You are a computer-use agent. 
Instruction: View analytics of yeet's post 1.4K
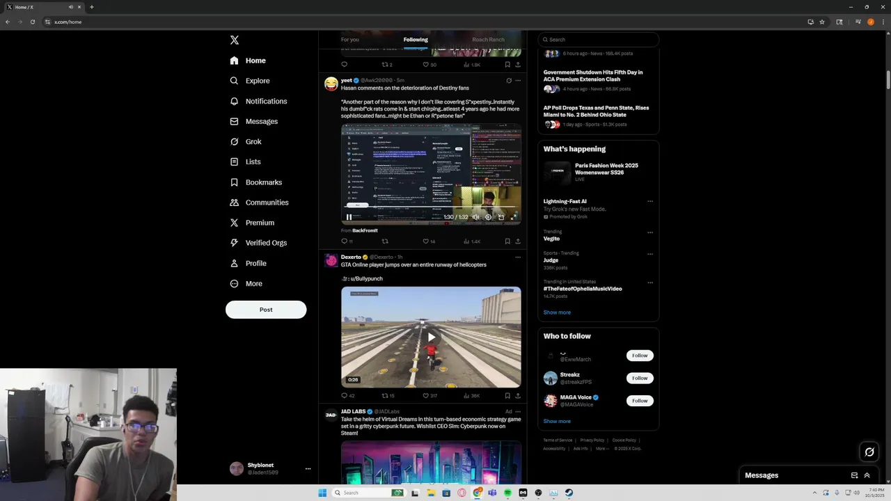tap(472, 241)
